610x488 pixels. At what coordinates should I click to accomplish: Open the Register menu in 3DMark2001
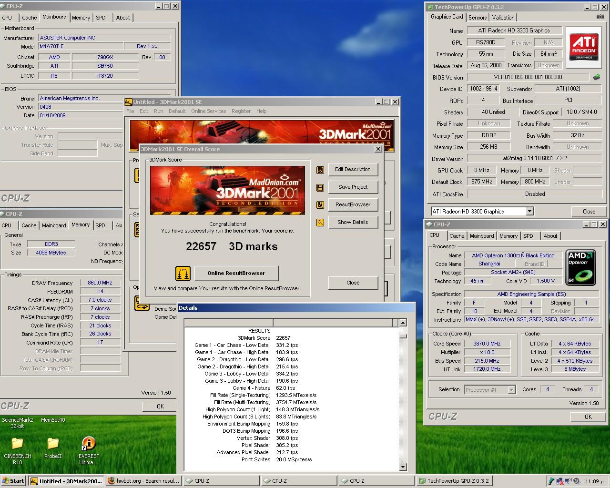coord(241,111)
